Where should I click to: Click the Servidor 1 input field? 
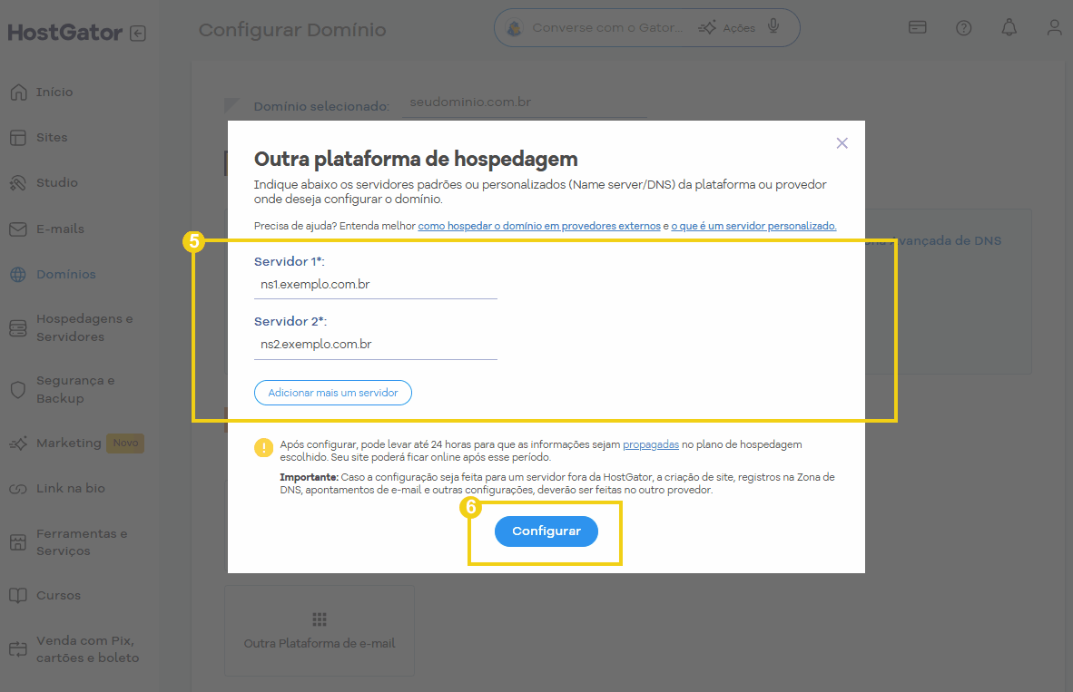point(376,285)
